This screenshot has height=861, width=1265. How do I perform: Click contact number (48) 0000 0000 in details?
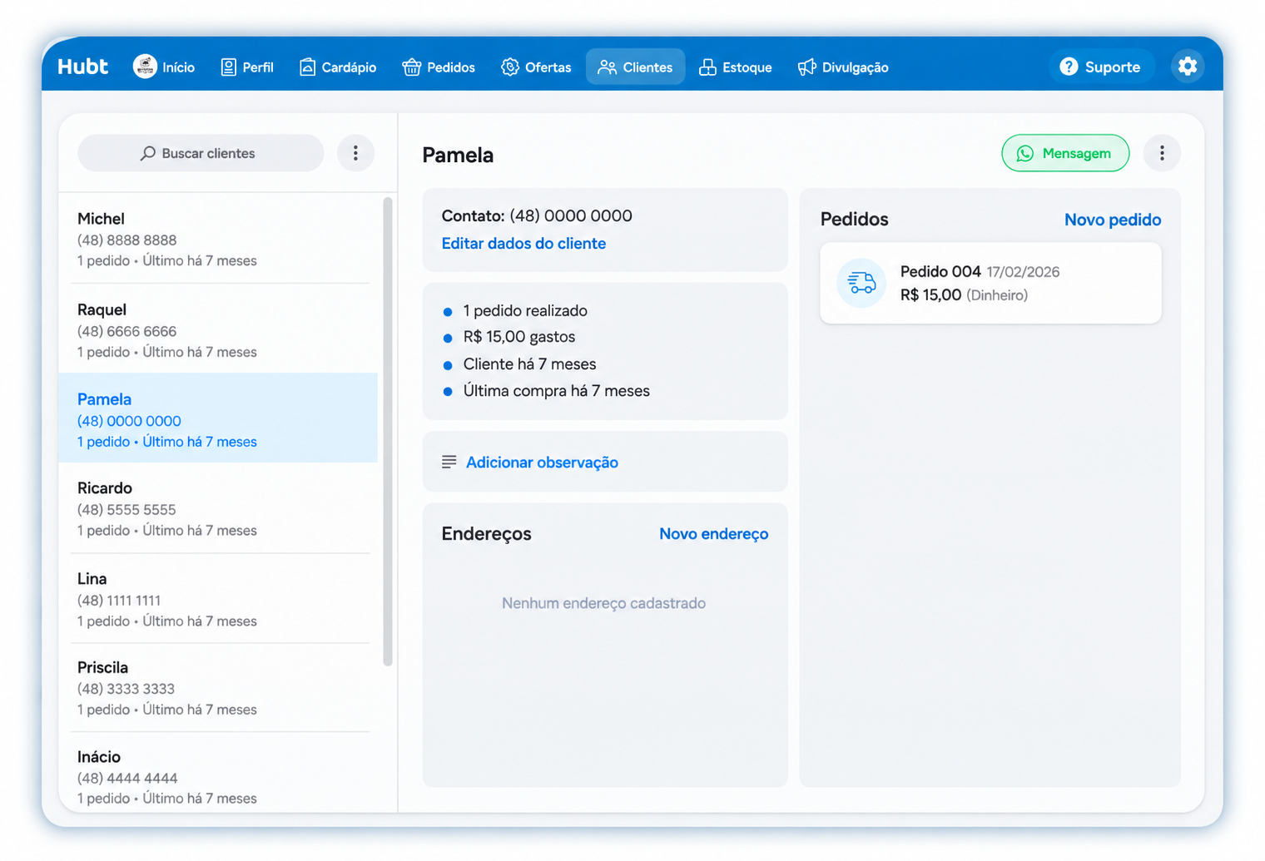tap(571, 216)
